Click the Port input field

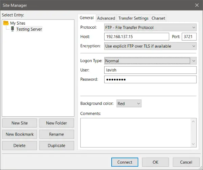189,37
